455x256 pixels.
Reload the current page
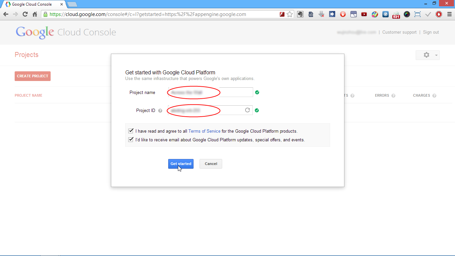[x=25, y=14]
